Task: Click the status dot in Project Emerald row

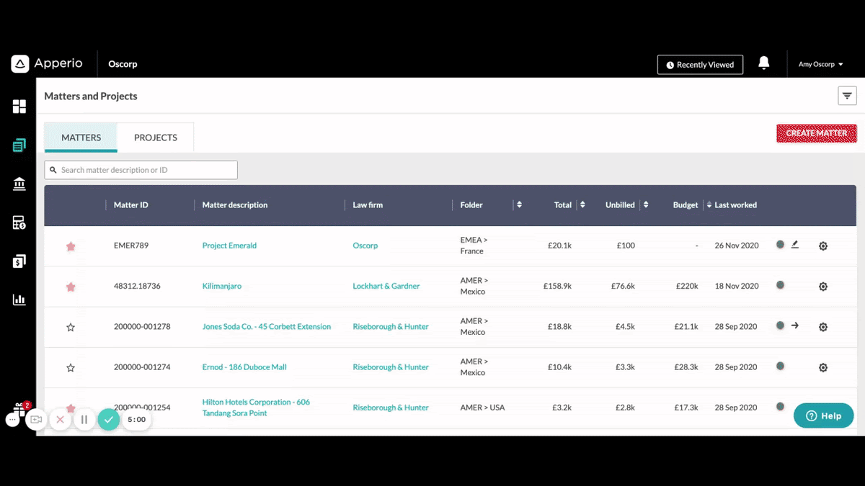Action: tap(780, 245)
